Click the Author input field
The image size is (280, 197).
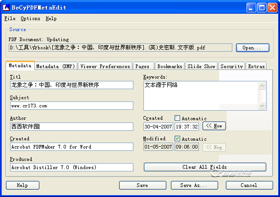tap(71, 127)
